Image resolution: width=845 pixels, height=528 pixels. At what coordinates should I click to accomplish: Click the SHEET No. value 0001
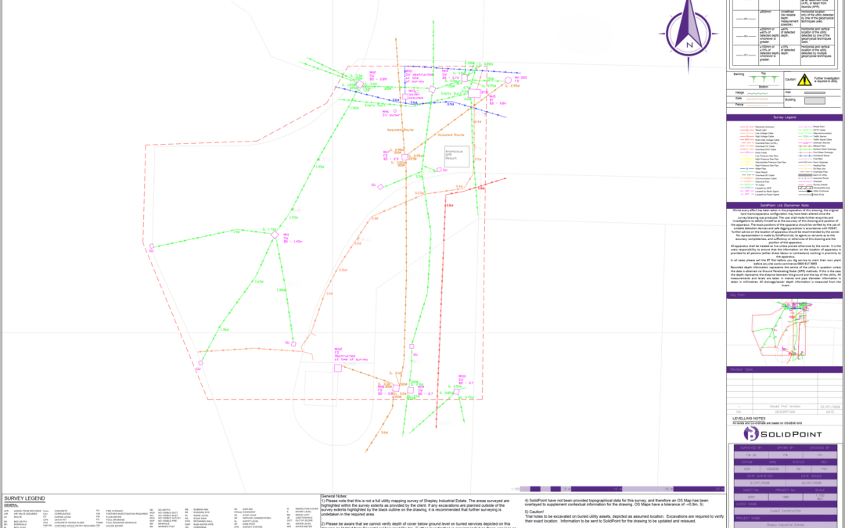point(751,497)
